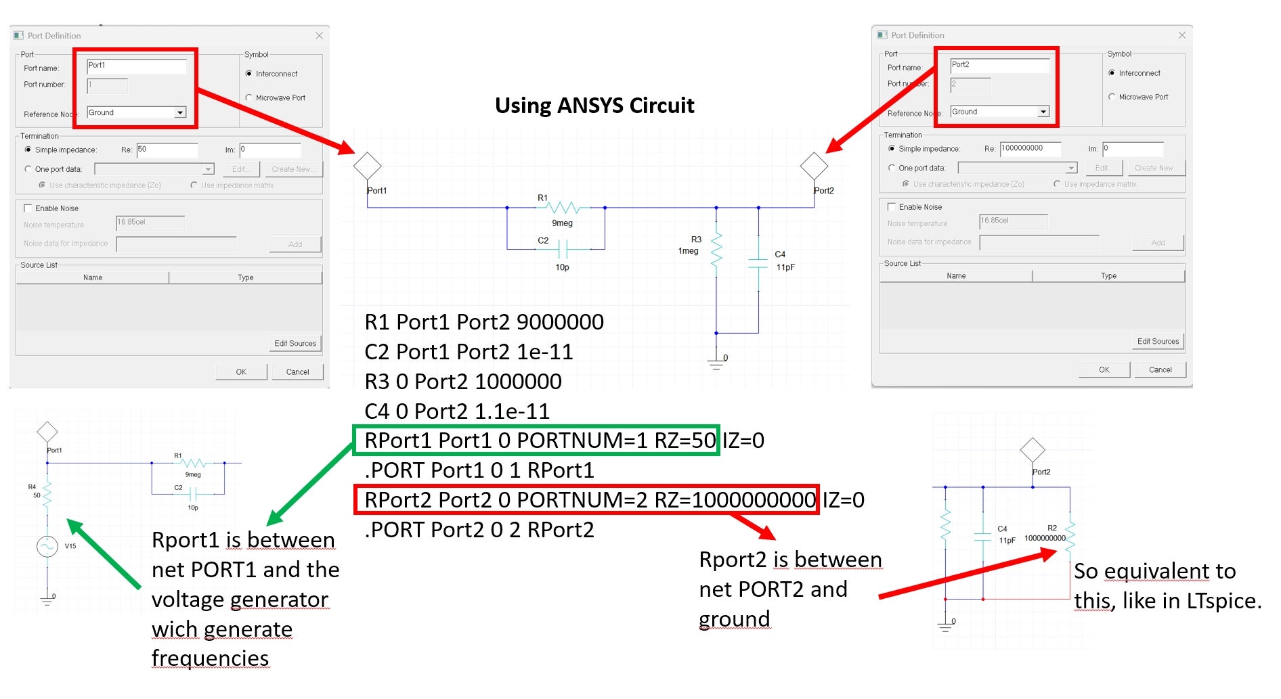
Task: Close the Port2 definition dialog
Action: coord(1182,35)
